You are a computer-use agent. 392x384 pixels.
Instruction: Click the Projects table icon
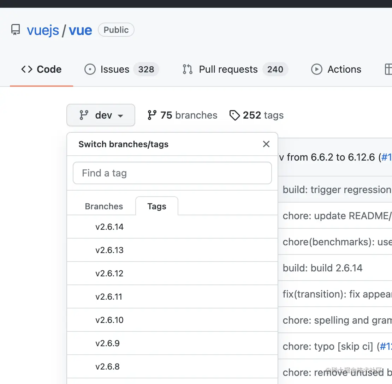click(x=388, y=69)
